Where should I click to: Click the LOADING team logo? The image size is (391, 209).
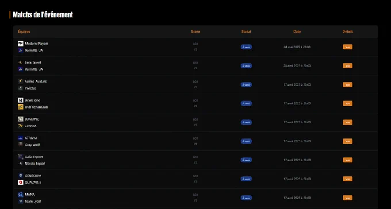click(x=21, y=119)
